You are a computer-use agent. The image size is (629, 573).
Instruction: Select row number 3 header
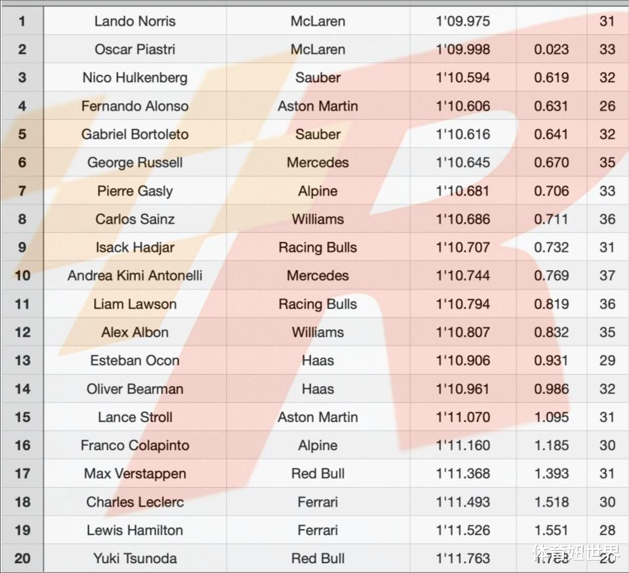pyautogui.click(x=22, y=78)
